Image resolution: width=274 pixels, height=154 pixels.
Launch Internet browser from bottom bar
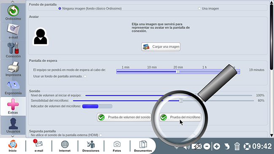tap(64, 146)
